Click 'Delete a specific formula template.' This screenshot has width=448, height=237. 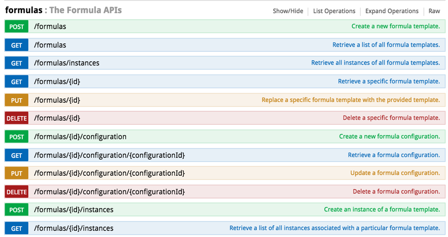pyautogui.click(x=391, y=118)
